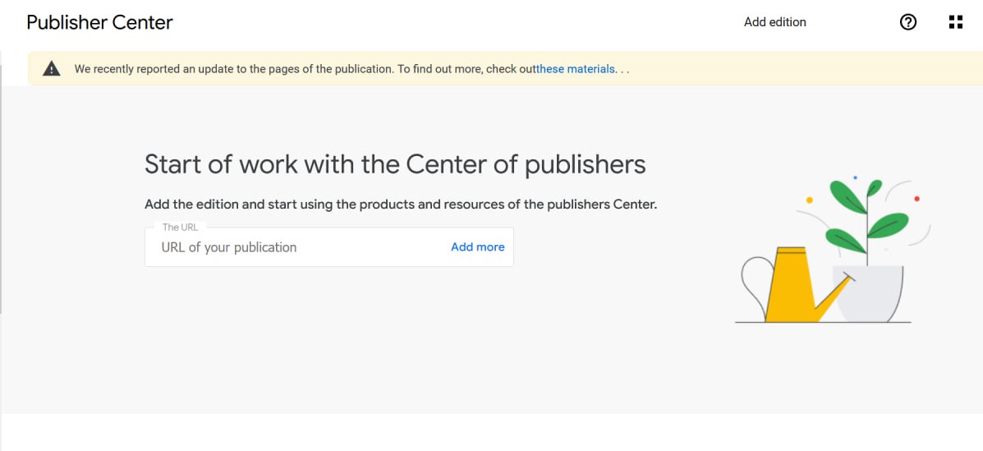
Task: Click the Add more button
Action: tap(478, 247)
